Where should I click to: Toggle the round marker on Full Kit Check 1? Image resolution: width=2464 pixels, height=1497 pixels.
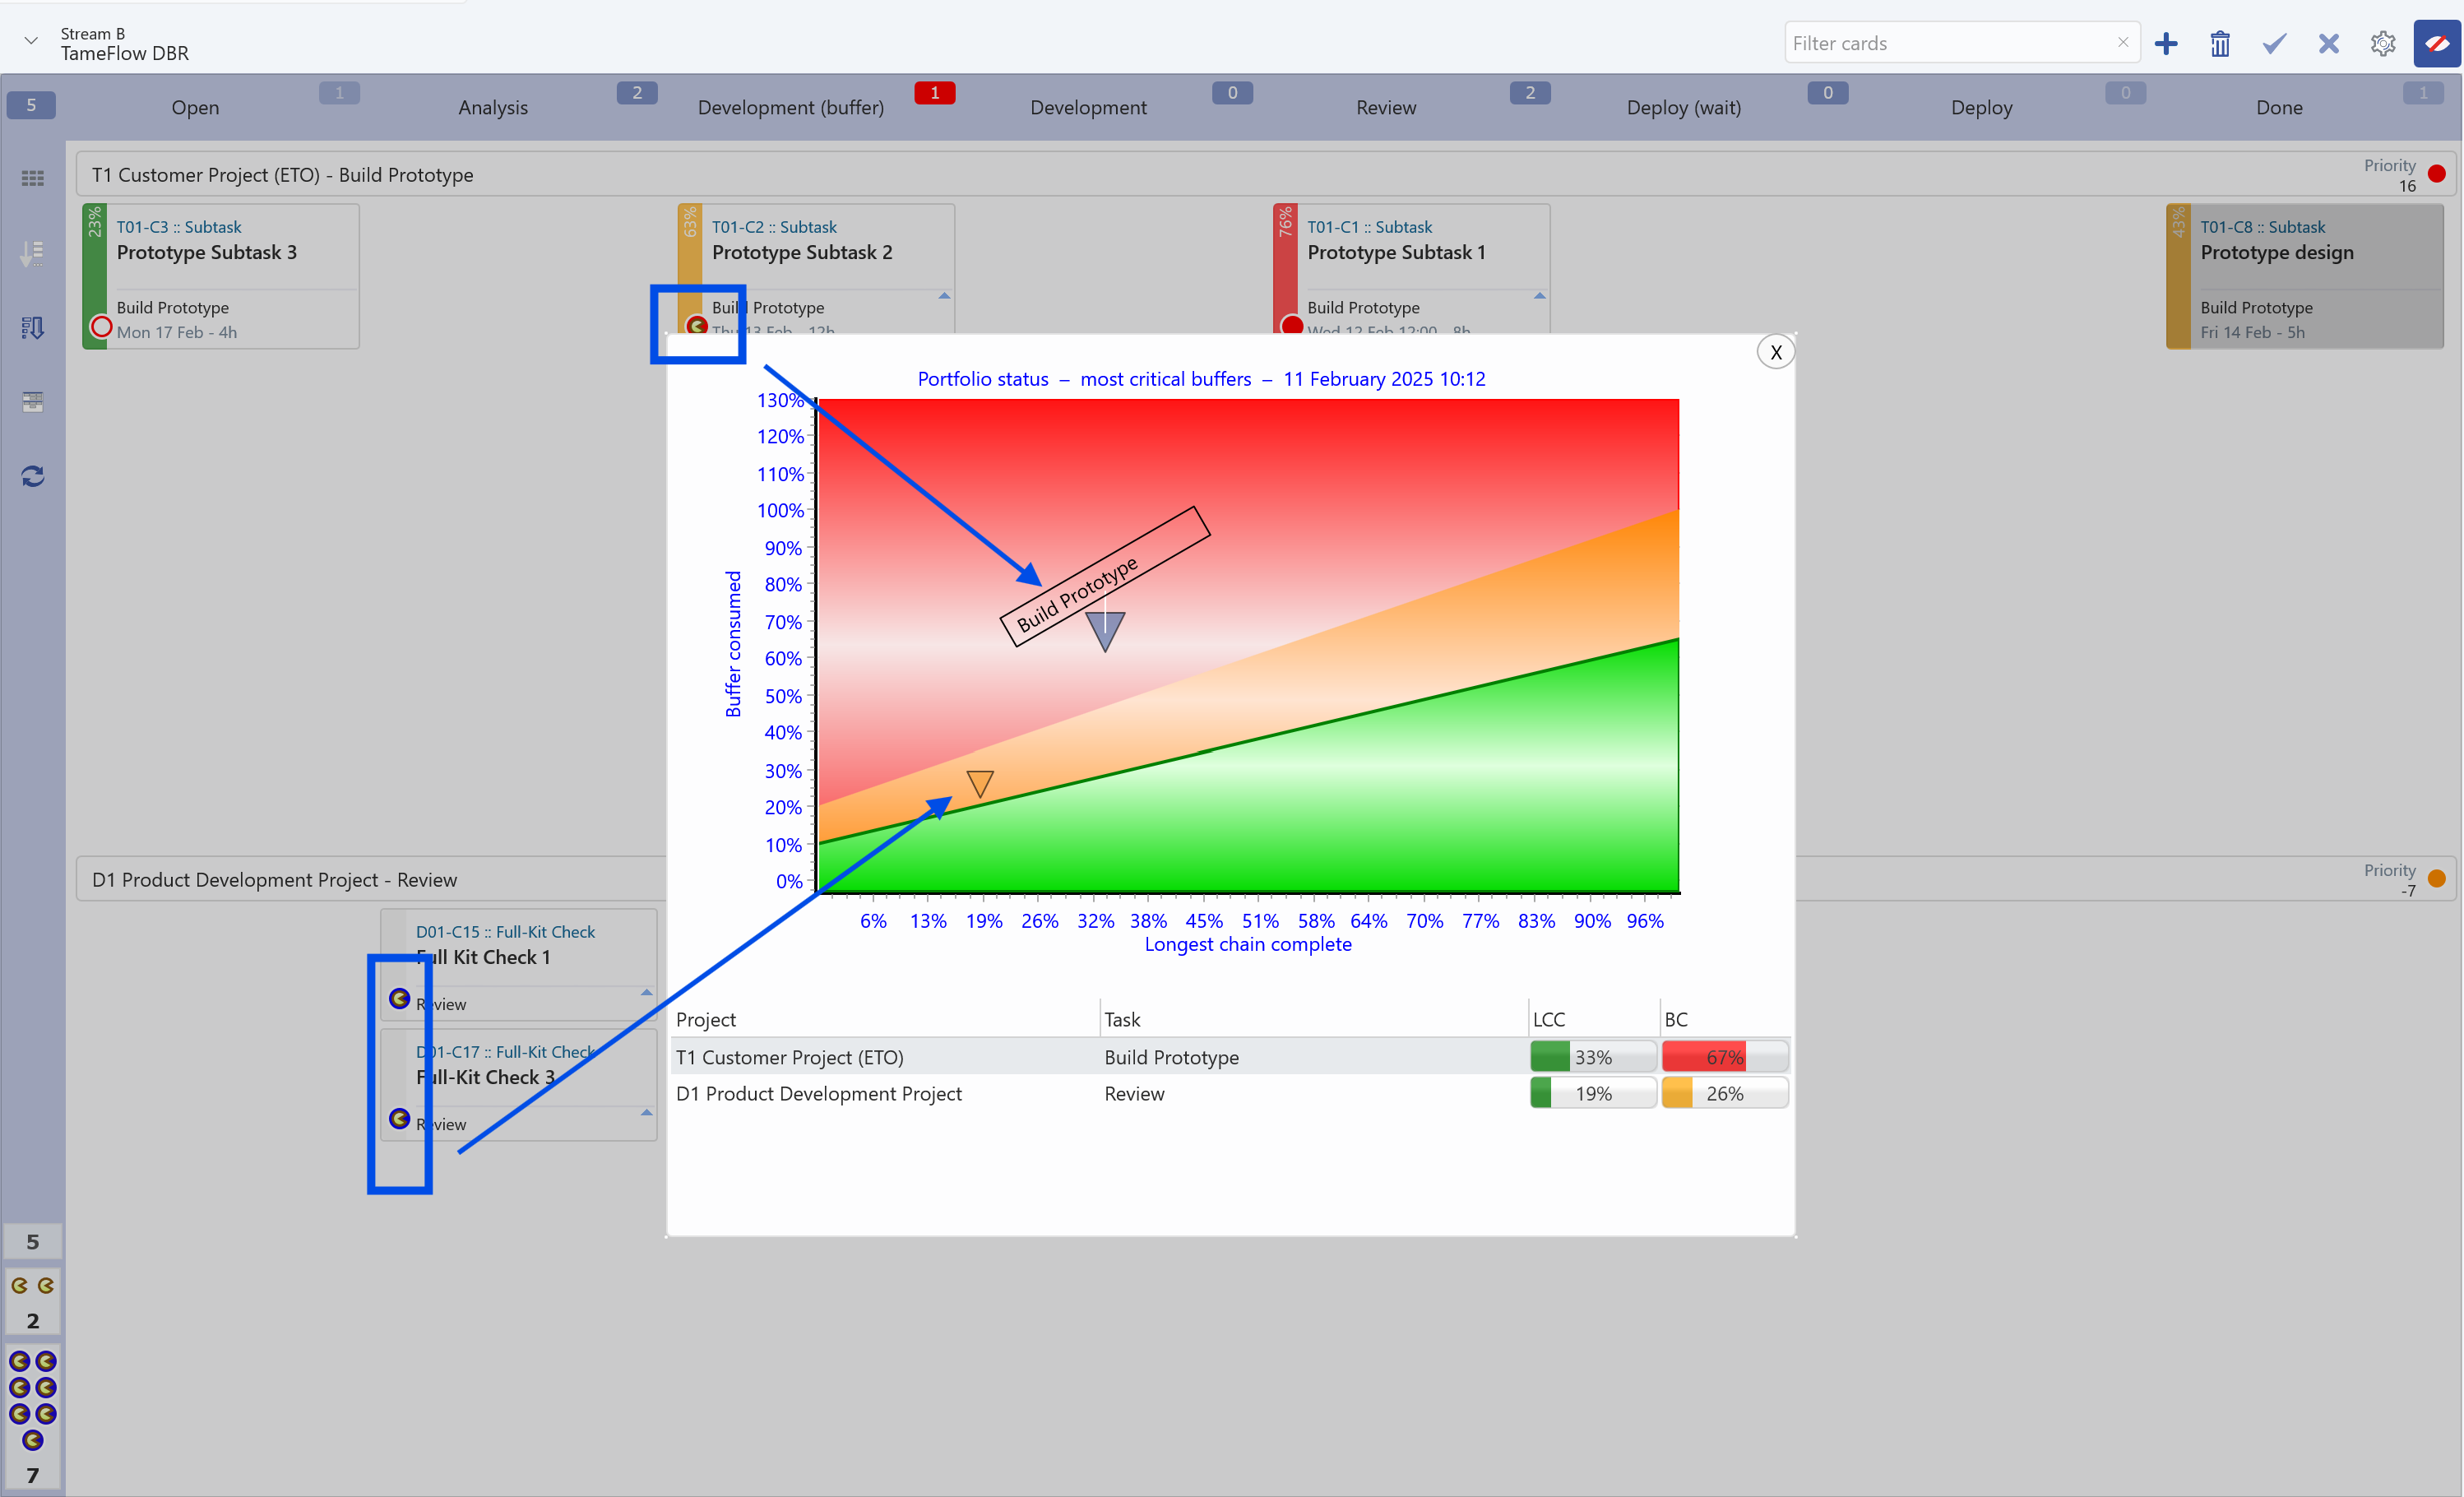click(399, 998)
